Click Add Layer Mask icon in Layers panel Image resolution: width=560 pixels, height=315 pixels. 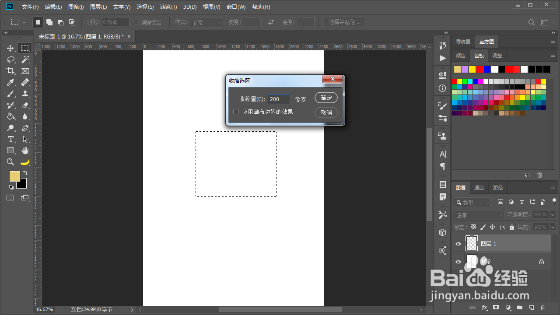click(x=496, y=308)
